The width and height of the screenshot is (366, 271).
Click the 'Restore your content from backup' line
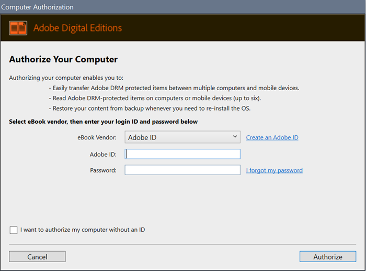click(150, 109)
